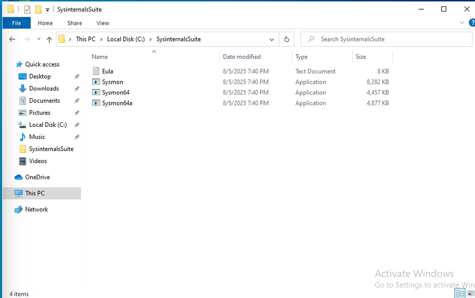The width and height of the screenshot is (475, 298).
Task: Refresh the SysinternalsSuite folder
Action: (287, 39)
